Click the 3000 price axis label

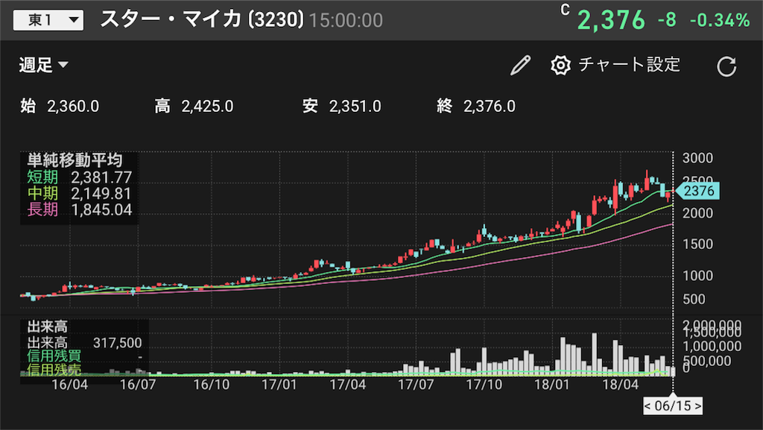[697, 158]
